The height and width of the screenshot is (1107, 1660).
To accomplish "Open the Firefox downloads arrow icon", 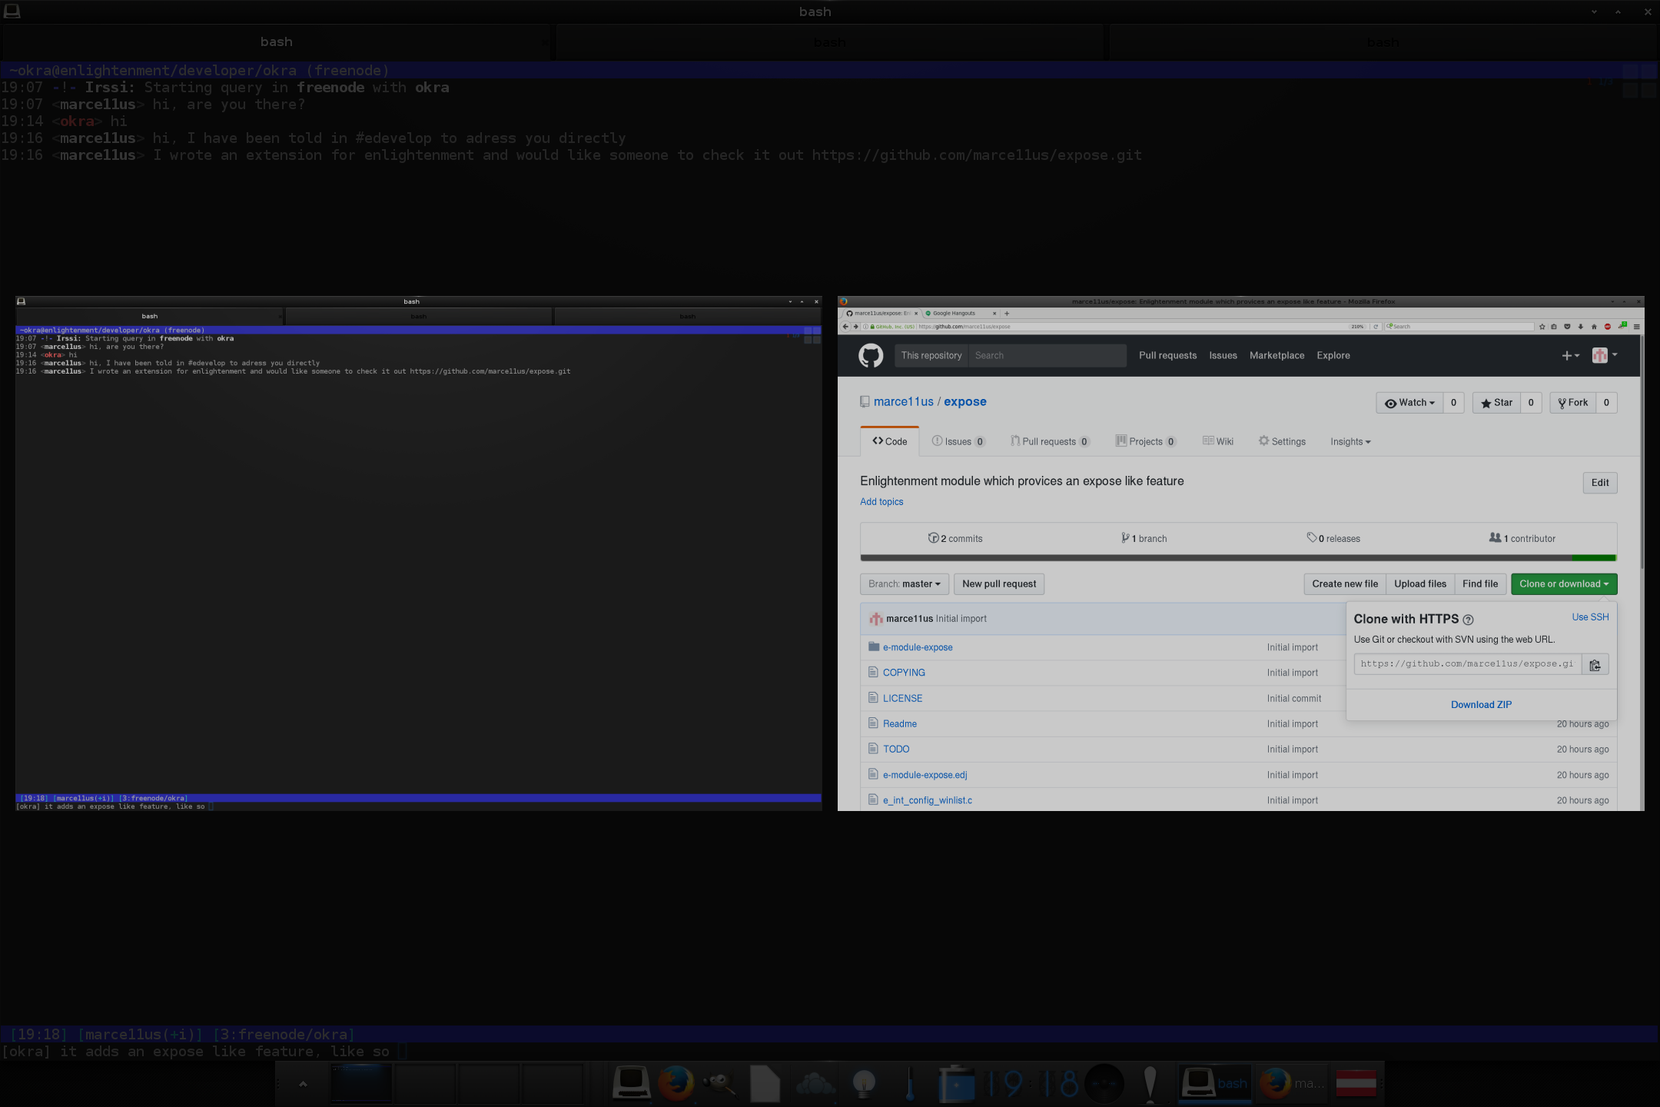I will tap(1580, 327).
